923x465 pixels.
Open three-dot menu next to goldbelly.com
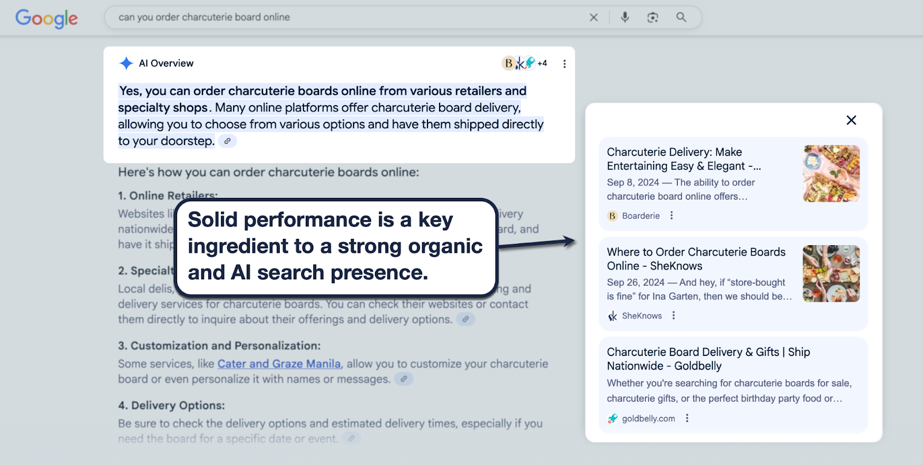(687, 418)
